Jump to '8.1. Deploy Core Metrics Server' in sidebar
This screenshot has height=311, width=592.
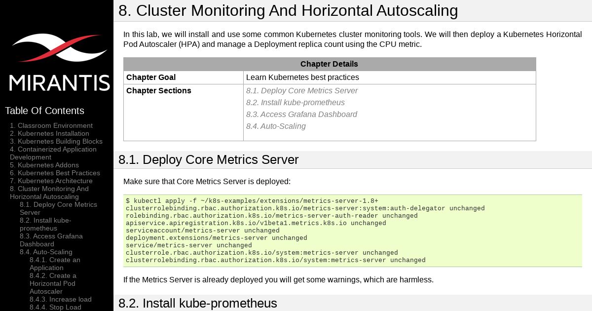point(58,208)
